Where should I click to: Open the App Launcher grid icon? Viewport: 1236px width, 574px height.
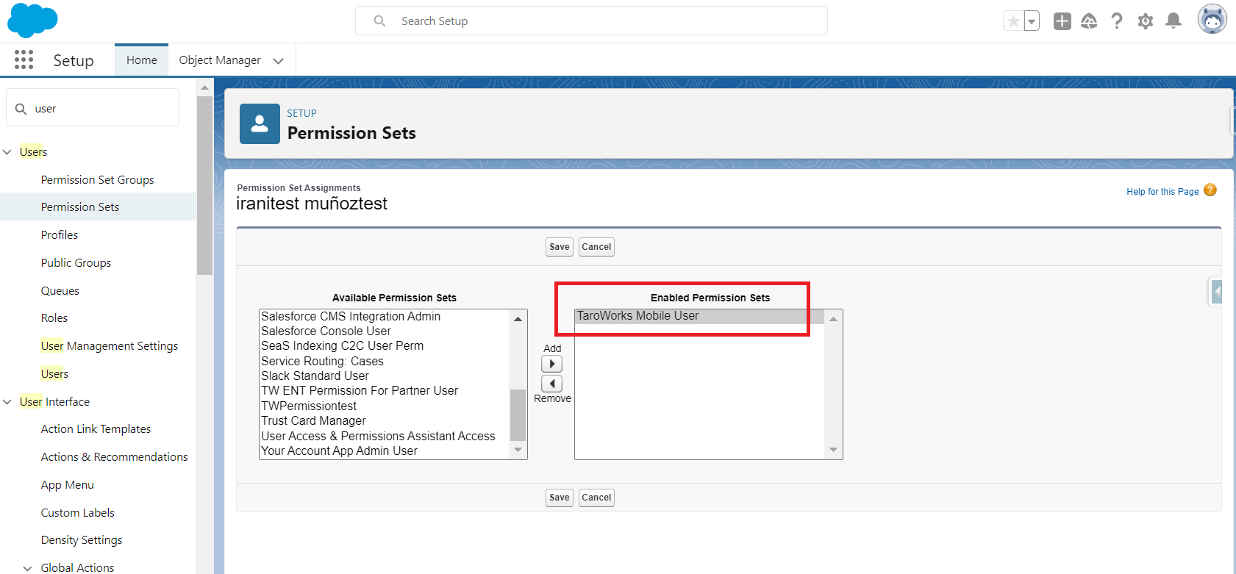coord(24,60)
